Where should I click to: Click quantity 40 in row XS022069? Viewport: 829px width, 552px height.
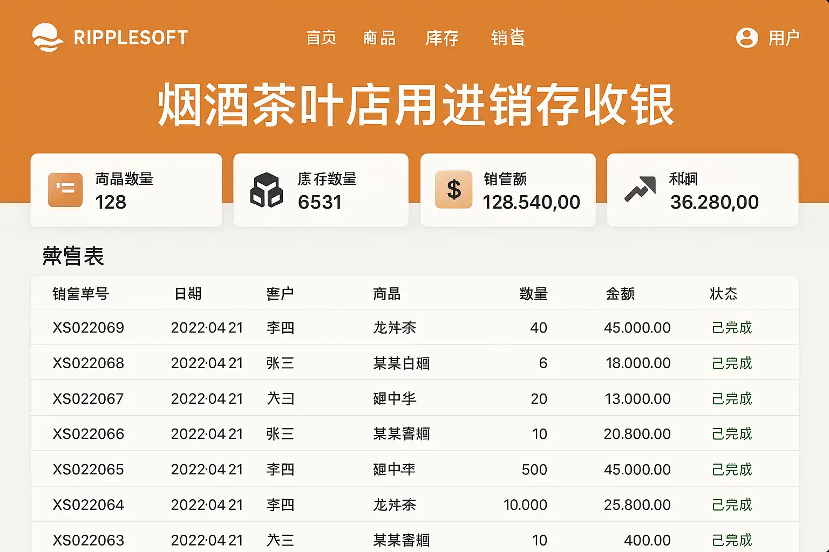(x=539, y=328)
